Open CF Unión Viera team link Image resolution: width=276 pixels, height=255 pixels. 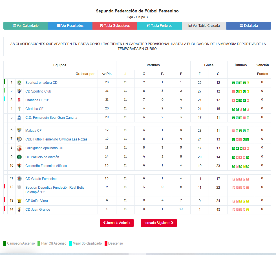click(37, 201)
